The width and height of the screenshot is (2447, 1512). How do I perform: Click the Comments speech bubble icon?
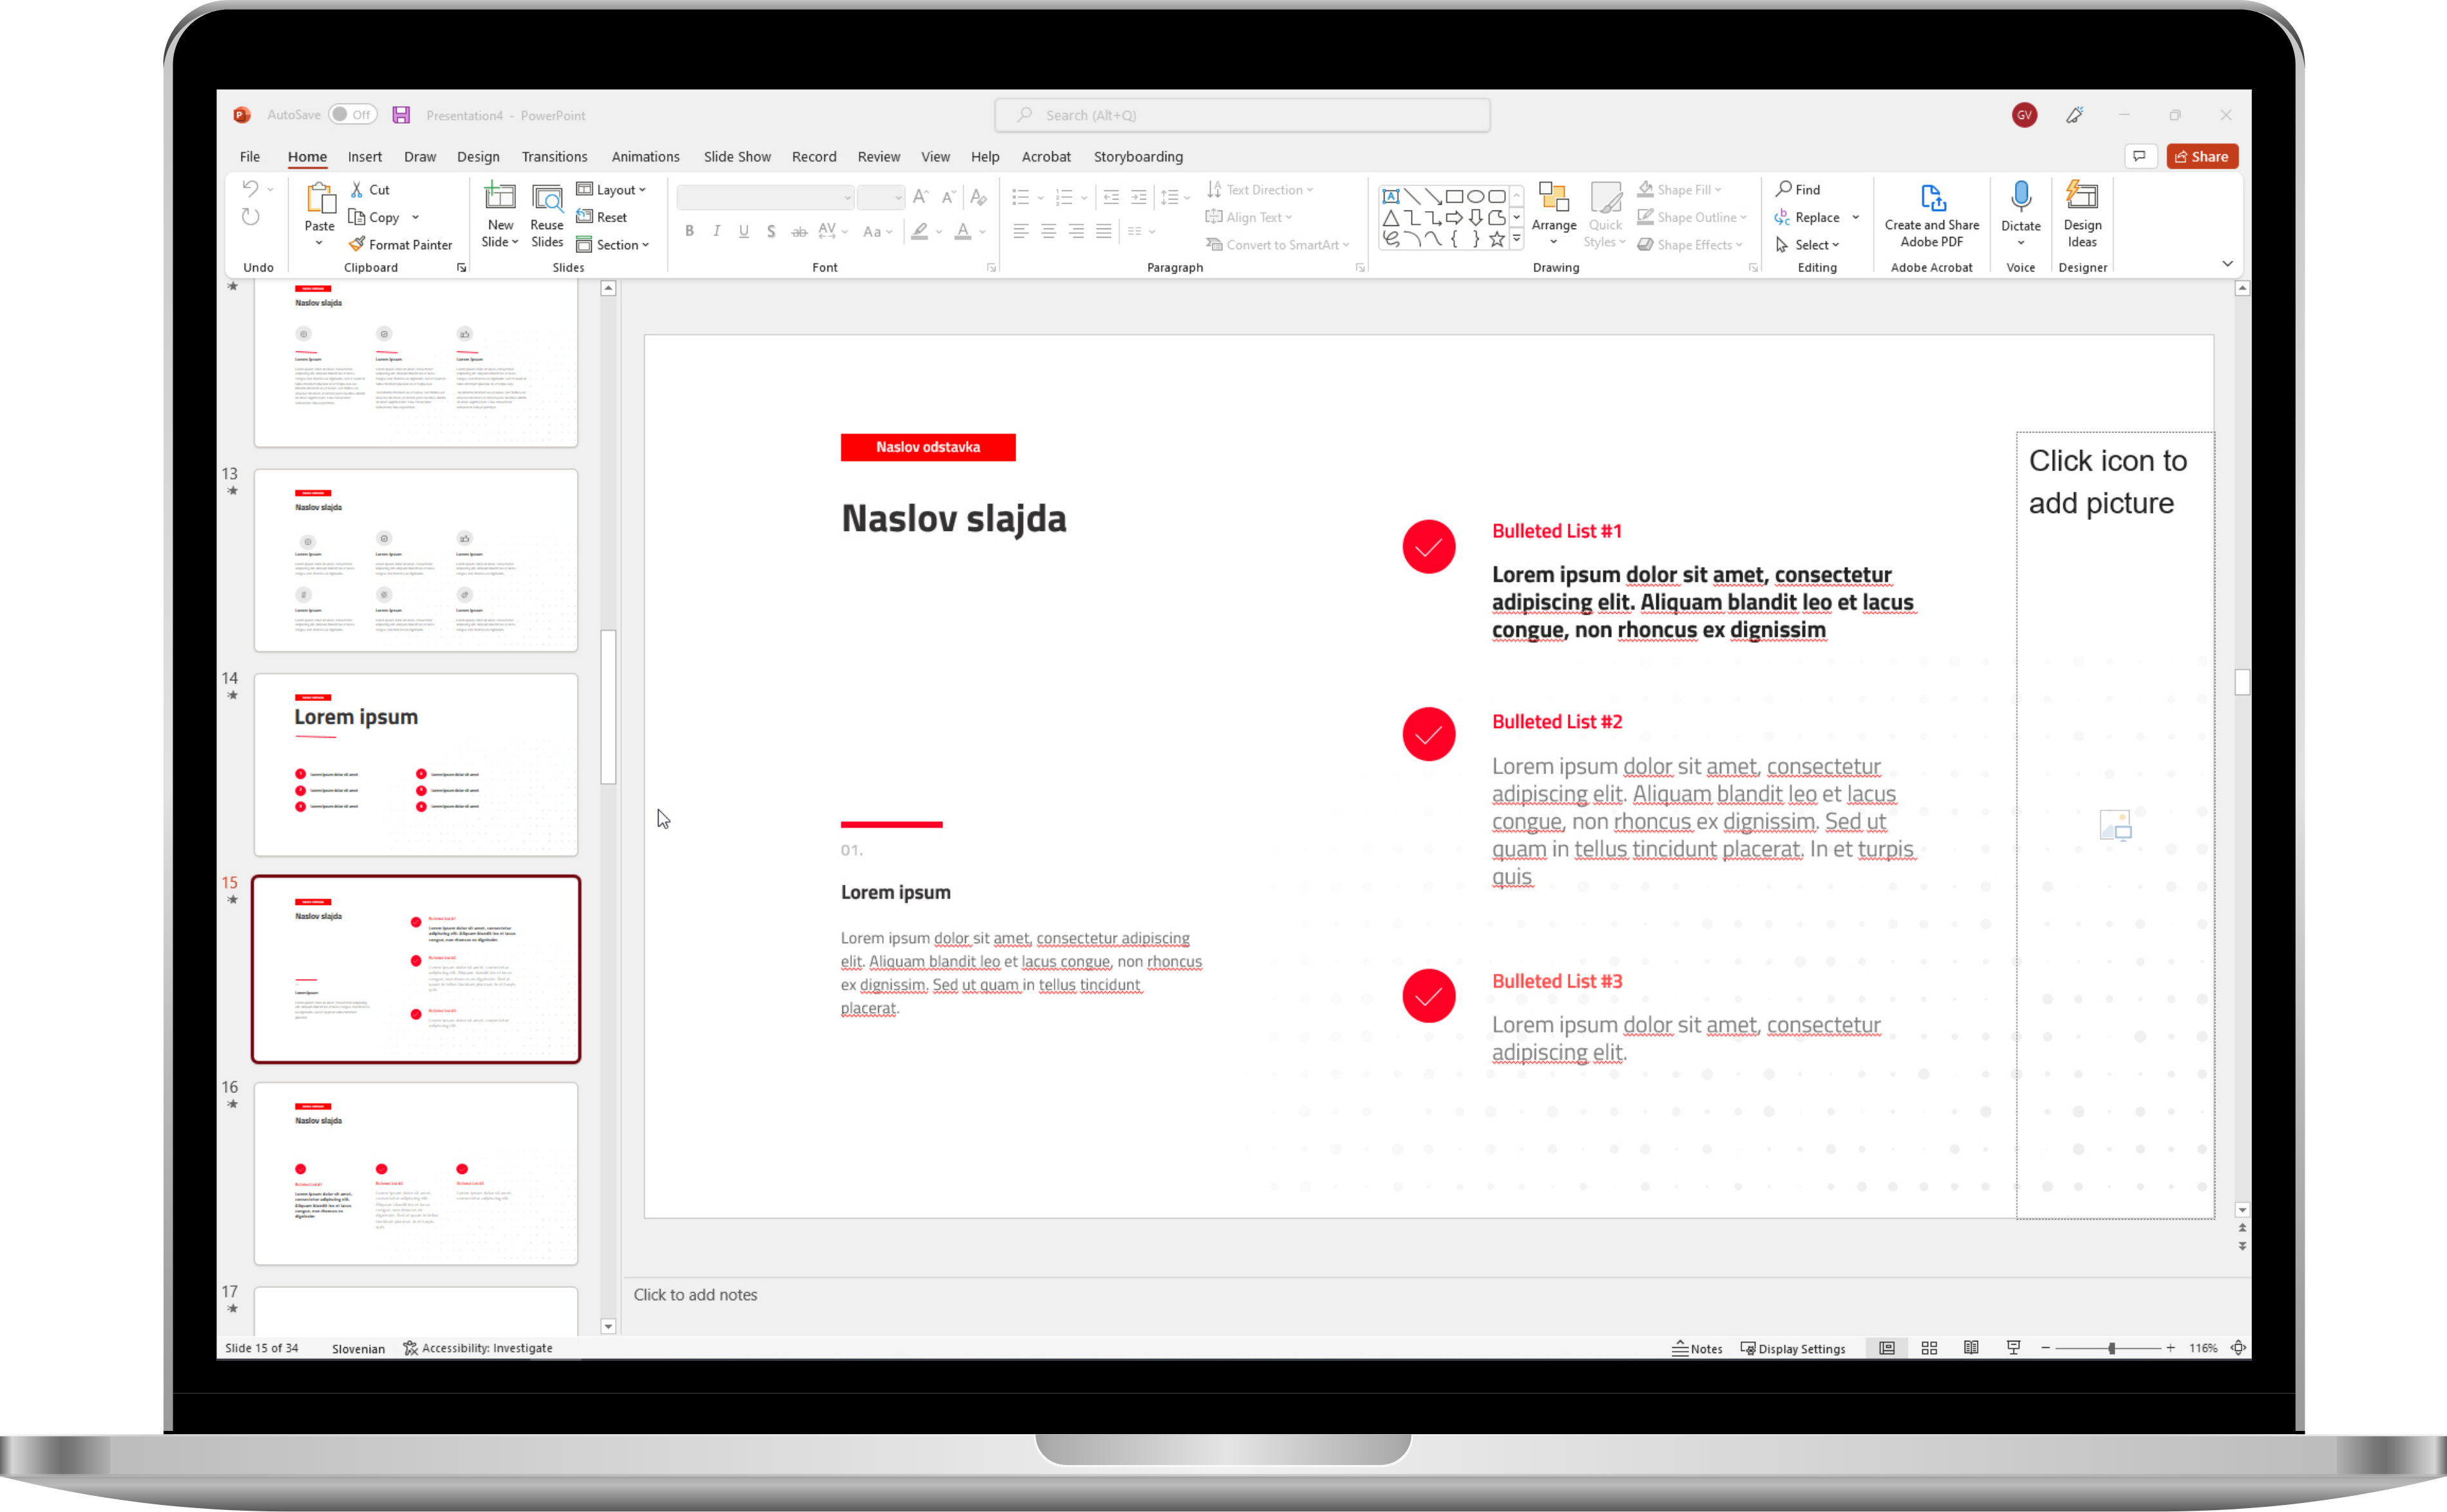tap(2139, 156)
